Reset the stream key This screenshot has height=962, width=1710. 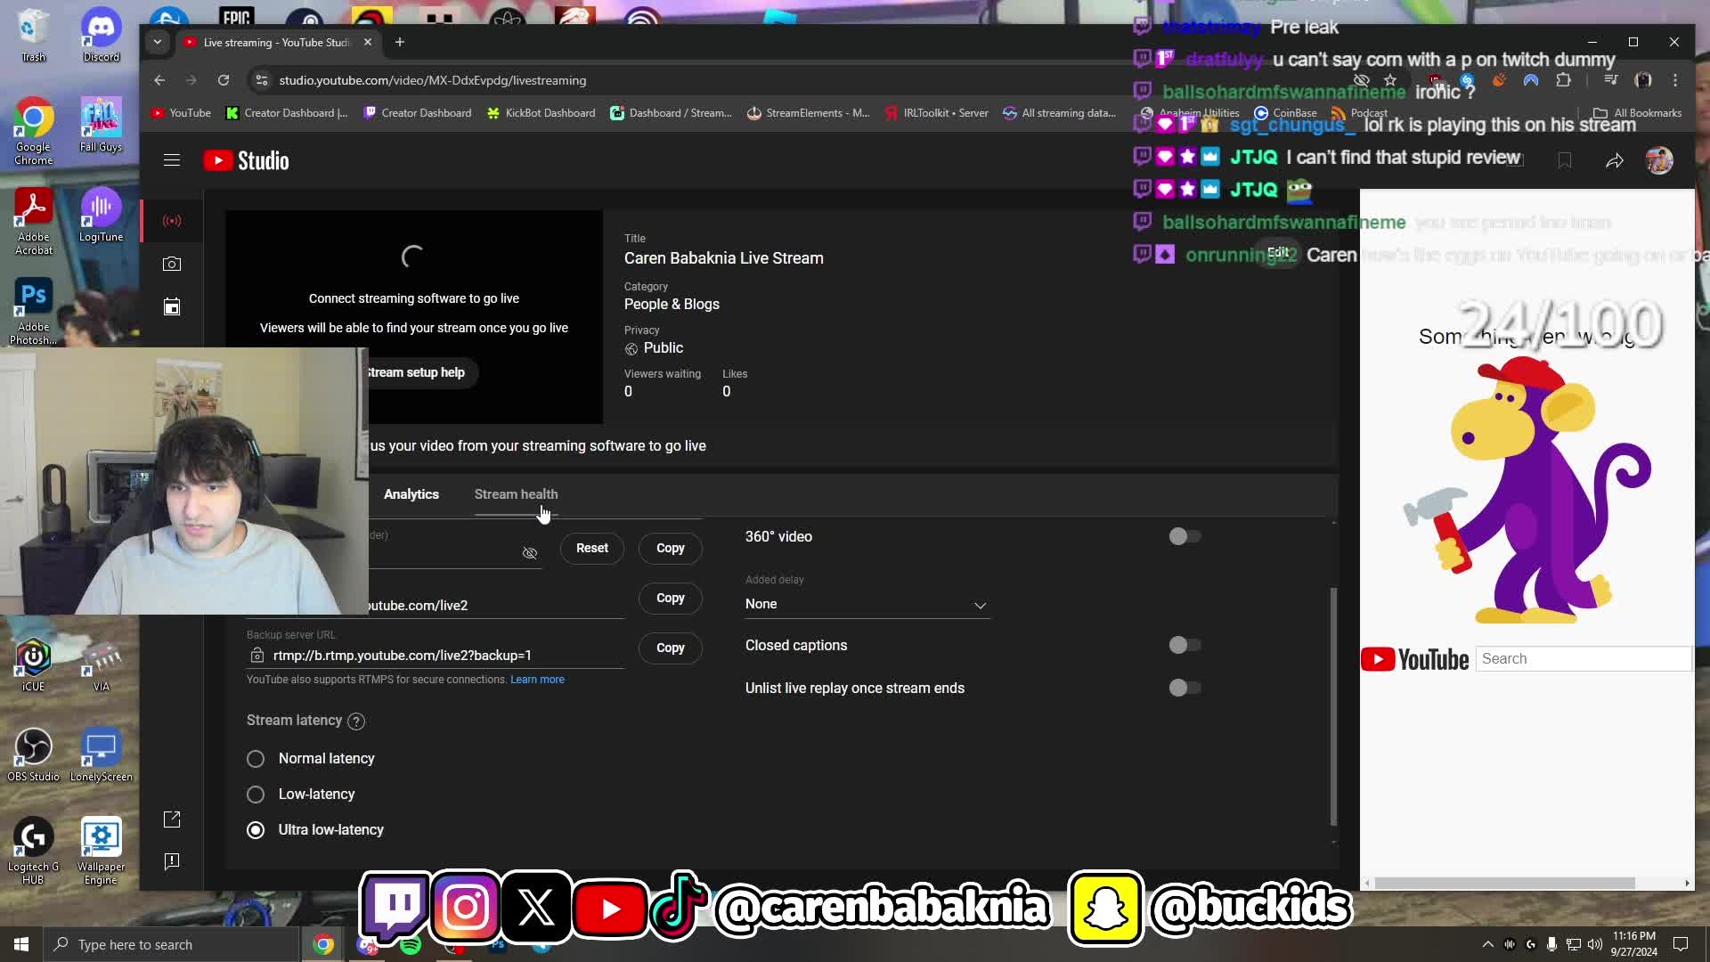[592, 548]
